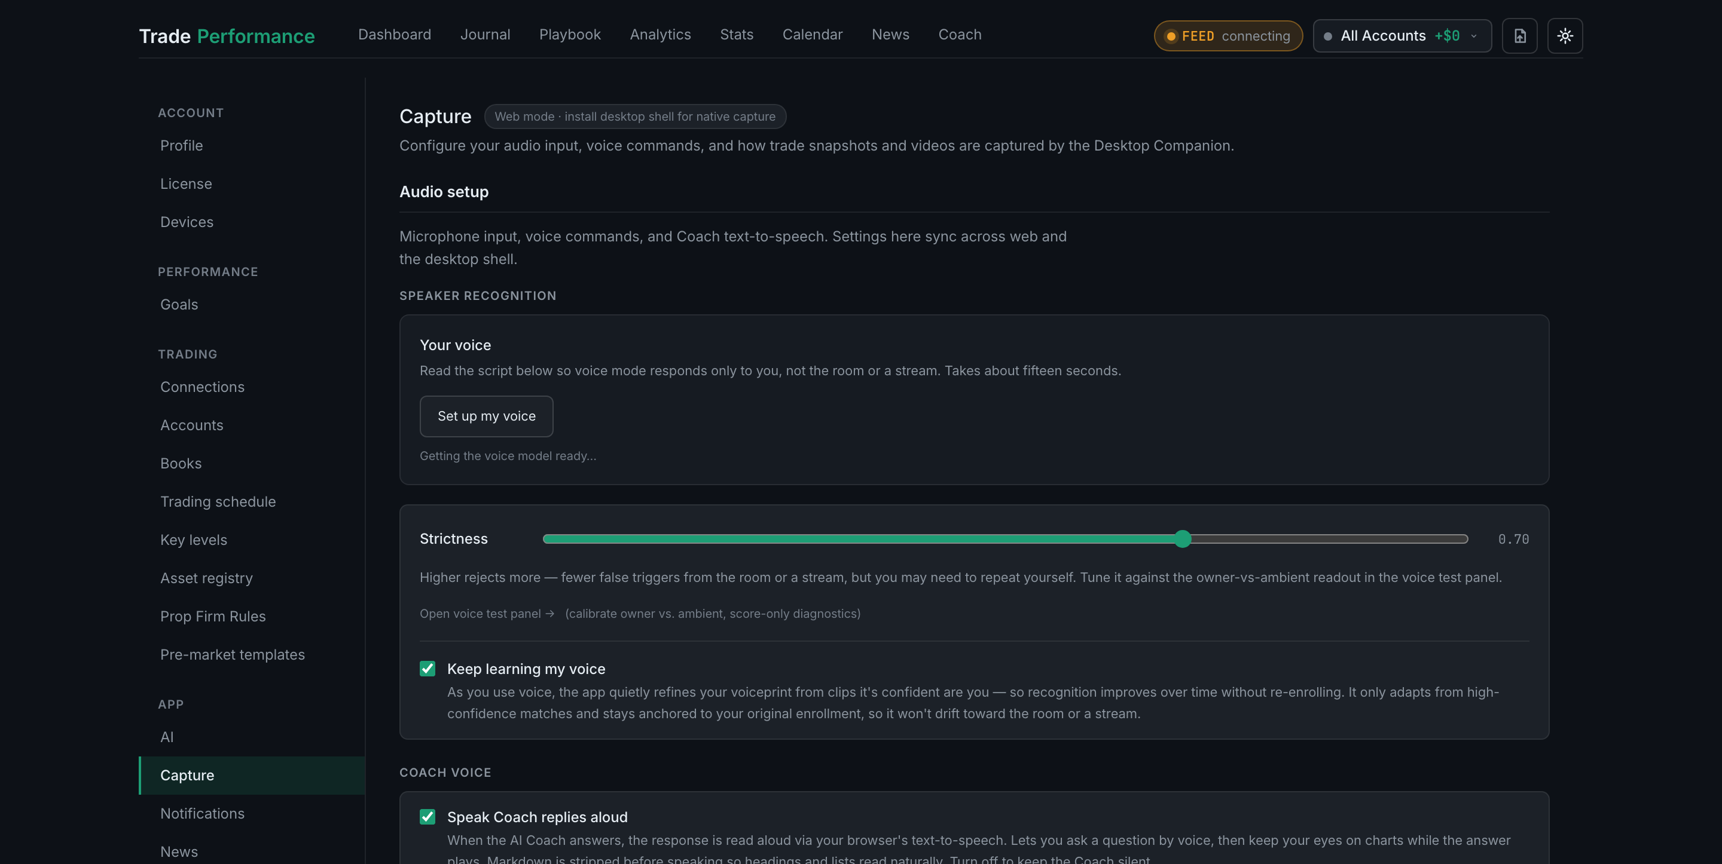Viewport: 1722px width, 864px height.
Task: Toggle light theme with the sun icon
Action: pyautogui.click(x=1565, y=36)
